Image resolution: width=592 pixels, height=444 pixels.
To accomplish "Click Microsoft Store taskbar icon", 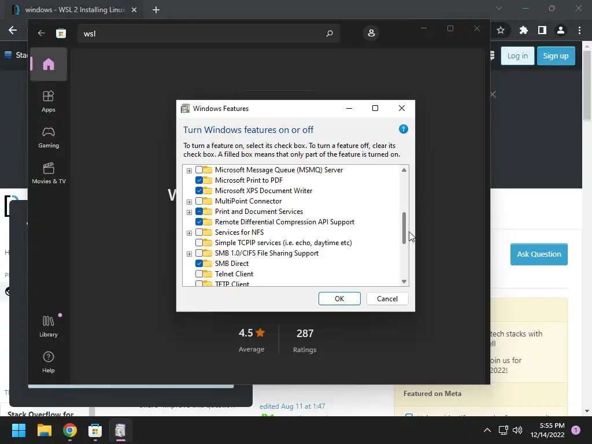I will (95, 430).
